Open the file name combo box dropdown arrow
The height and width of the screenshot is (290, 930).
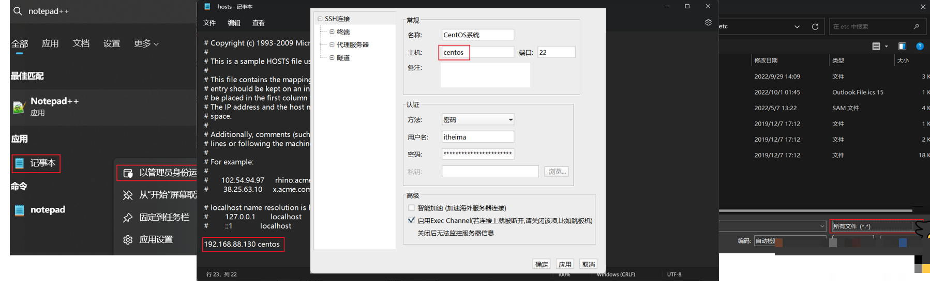coord(822,226)
